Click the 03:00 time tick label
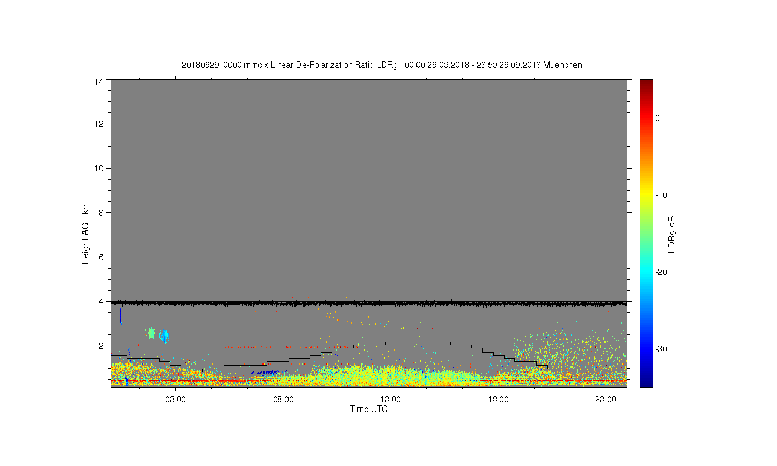The height and width of the screenshot is (466, 777). 176,400
